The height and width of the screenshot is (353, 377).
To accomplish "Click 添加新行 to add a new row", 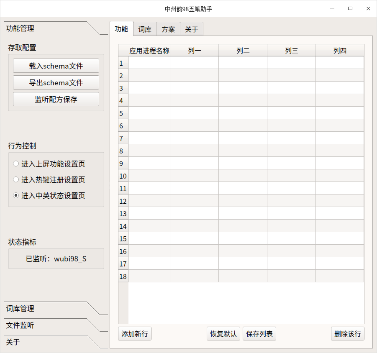I will (134, 333).
